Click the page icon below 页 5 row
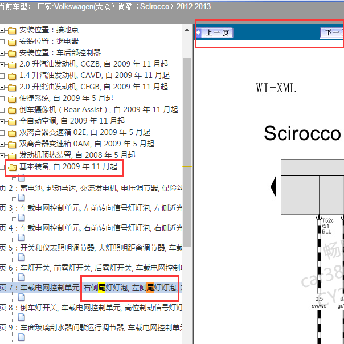Viewport: 344px width, 344px height. pos(21,257)
